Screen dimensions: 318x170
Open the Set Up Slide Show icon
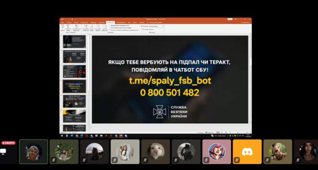pyautogui.click(x=86, y=27)
